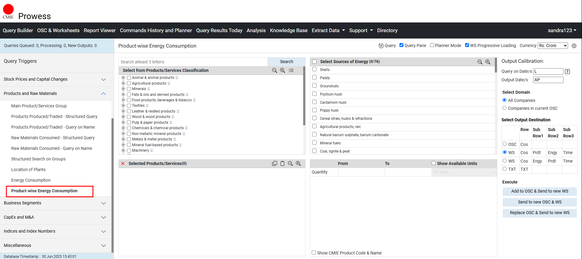582x259 pixels.
Task: Click the settings gear icon near Currency
Action: pos(574,46)
